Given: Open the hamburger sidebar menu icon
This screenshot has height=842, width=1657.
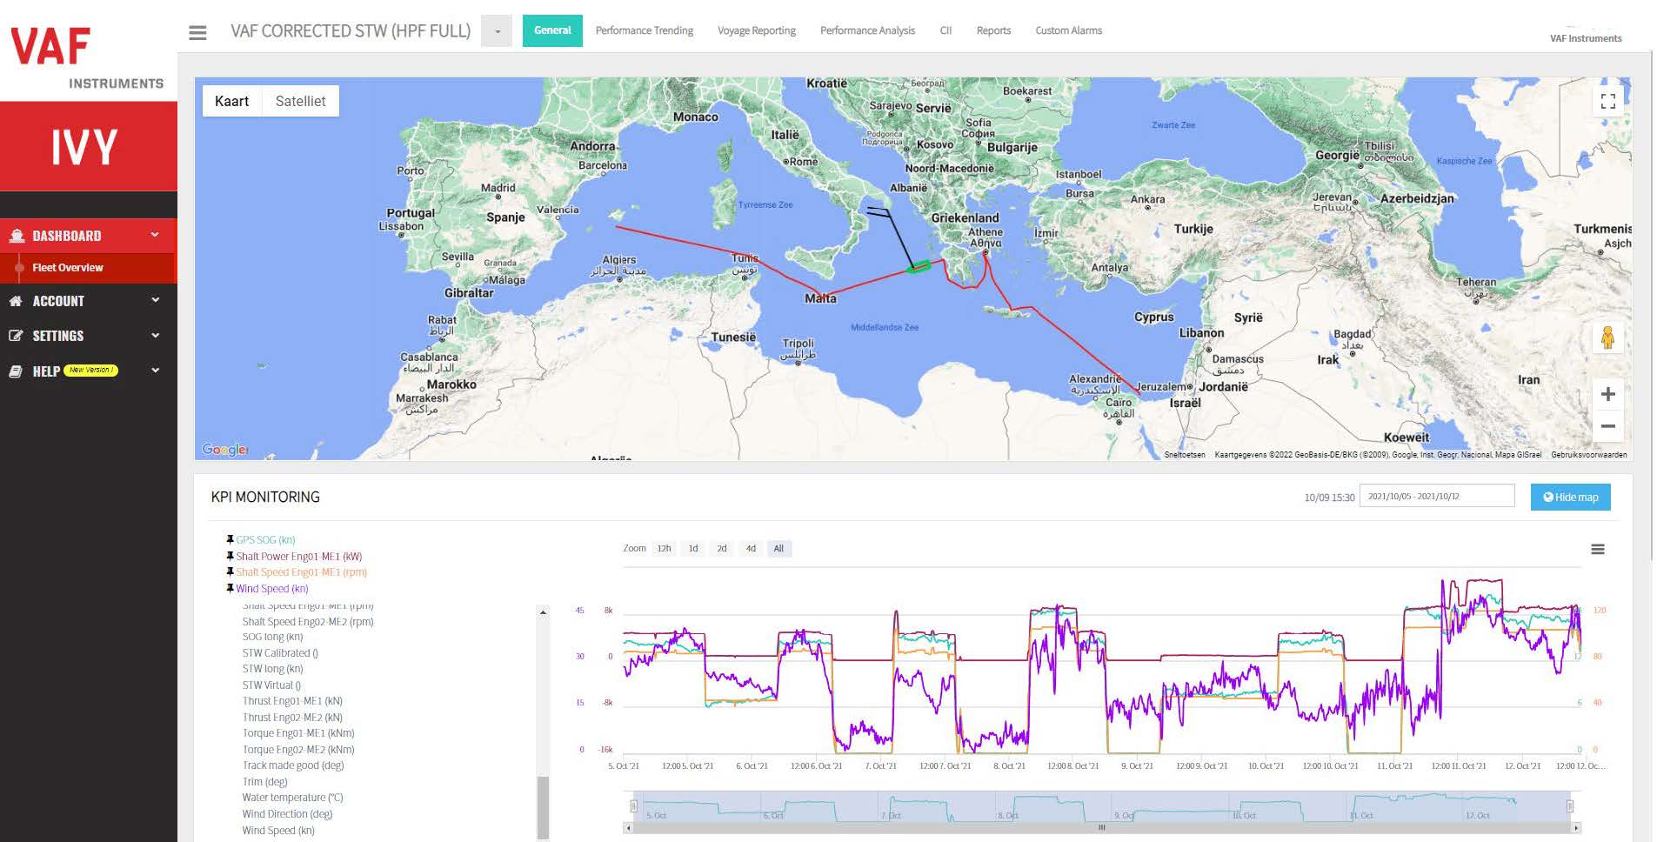Looking at the screenshot, I should click(x=197, y=32).
